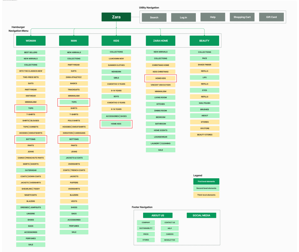This screenshot has height=252, width=299.
Task: Click the ABOUT US footer heading
Action: point(158,215)
